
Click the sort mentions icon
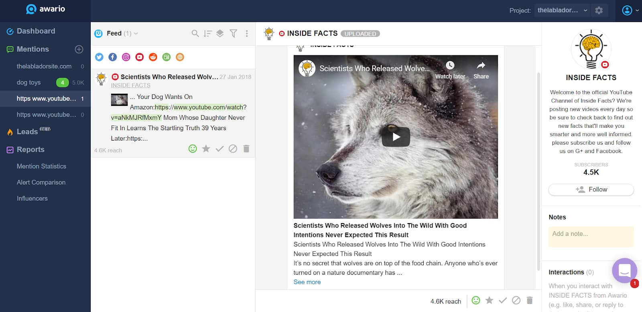[207, 34]
